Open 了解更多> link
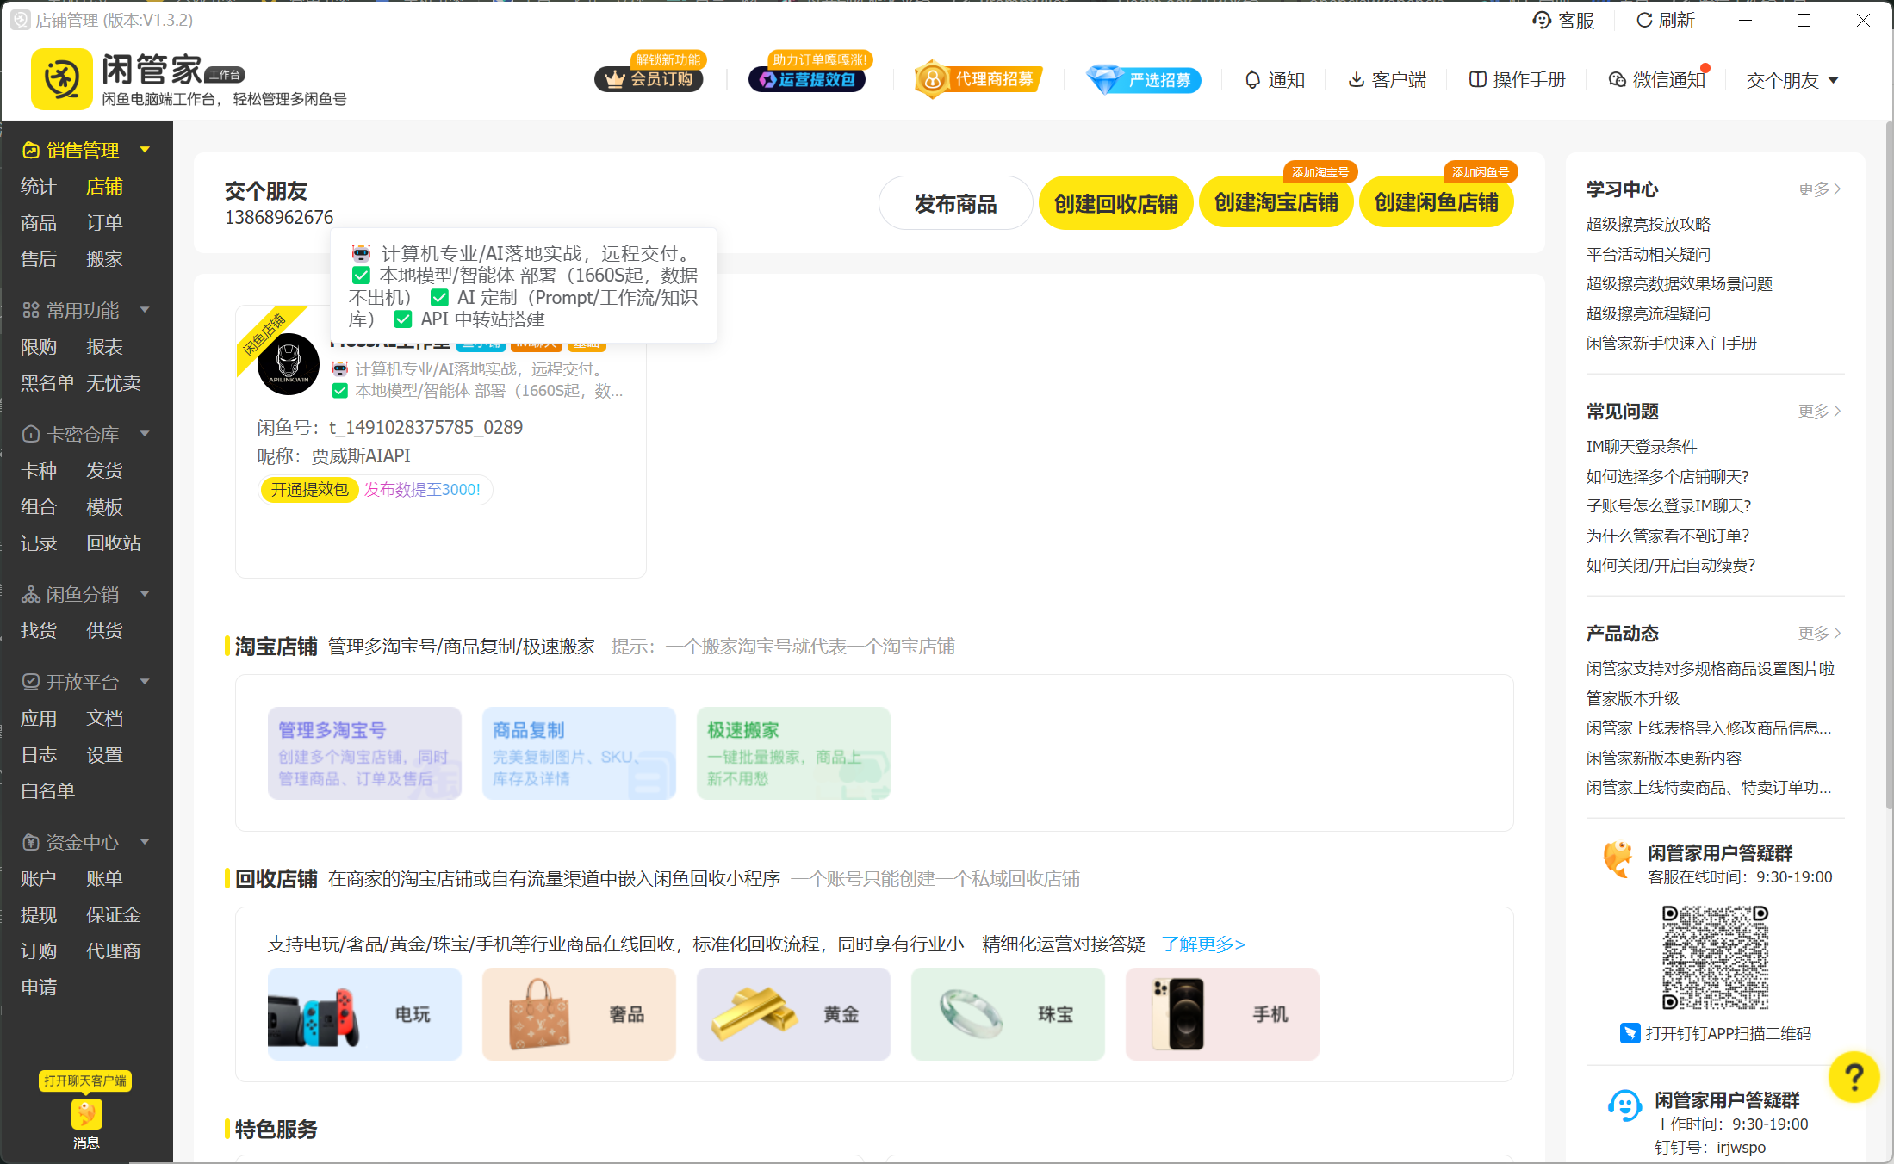 (x=1203, y=944)
